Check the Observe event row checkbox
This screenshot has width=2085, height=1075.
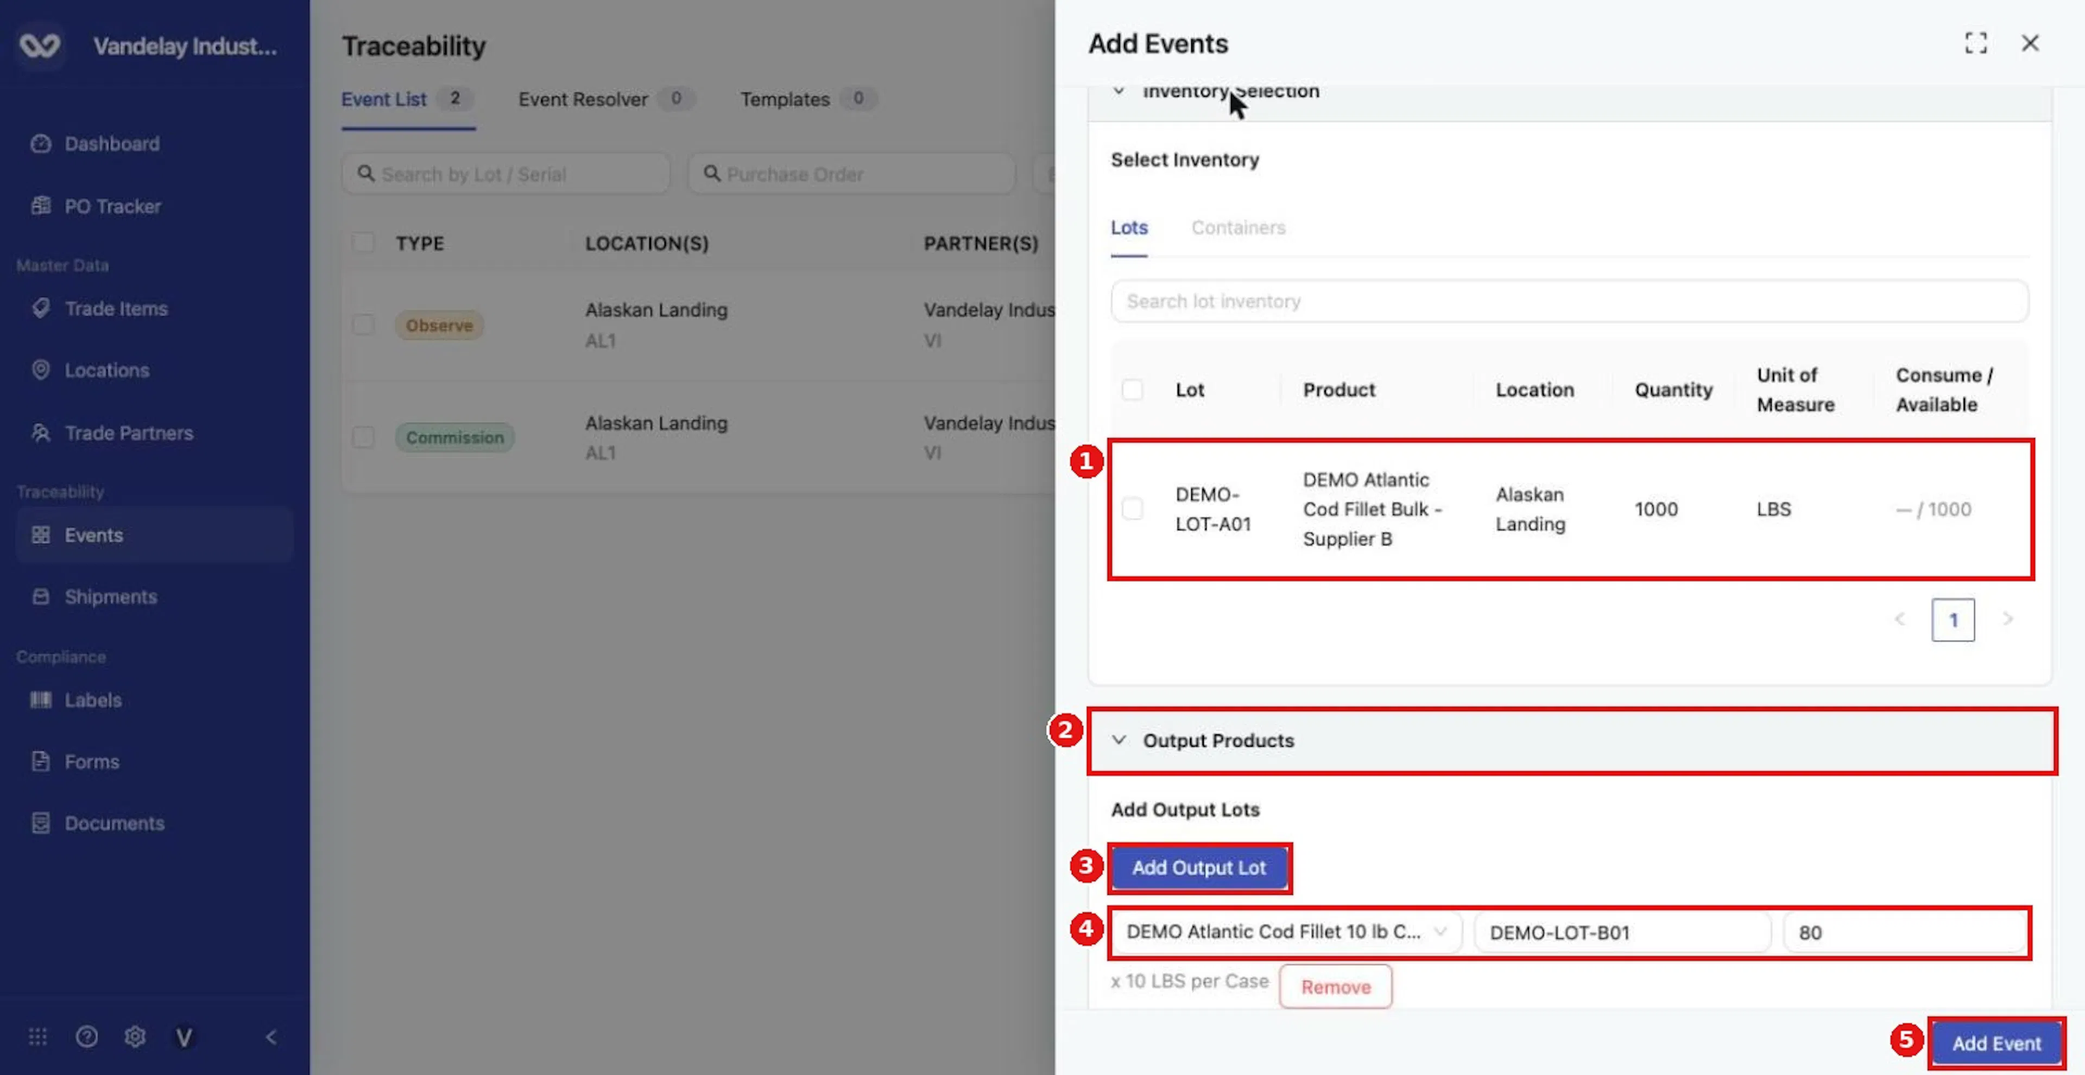[x=363, y=325]
